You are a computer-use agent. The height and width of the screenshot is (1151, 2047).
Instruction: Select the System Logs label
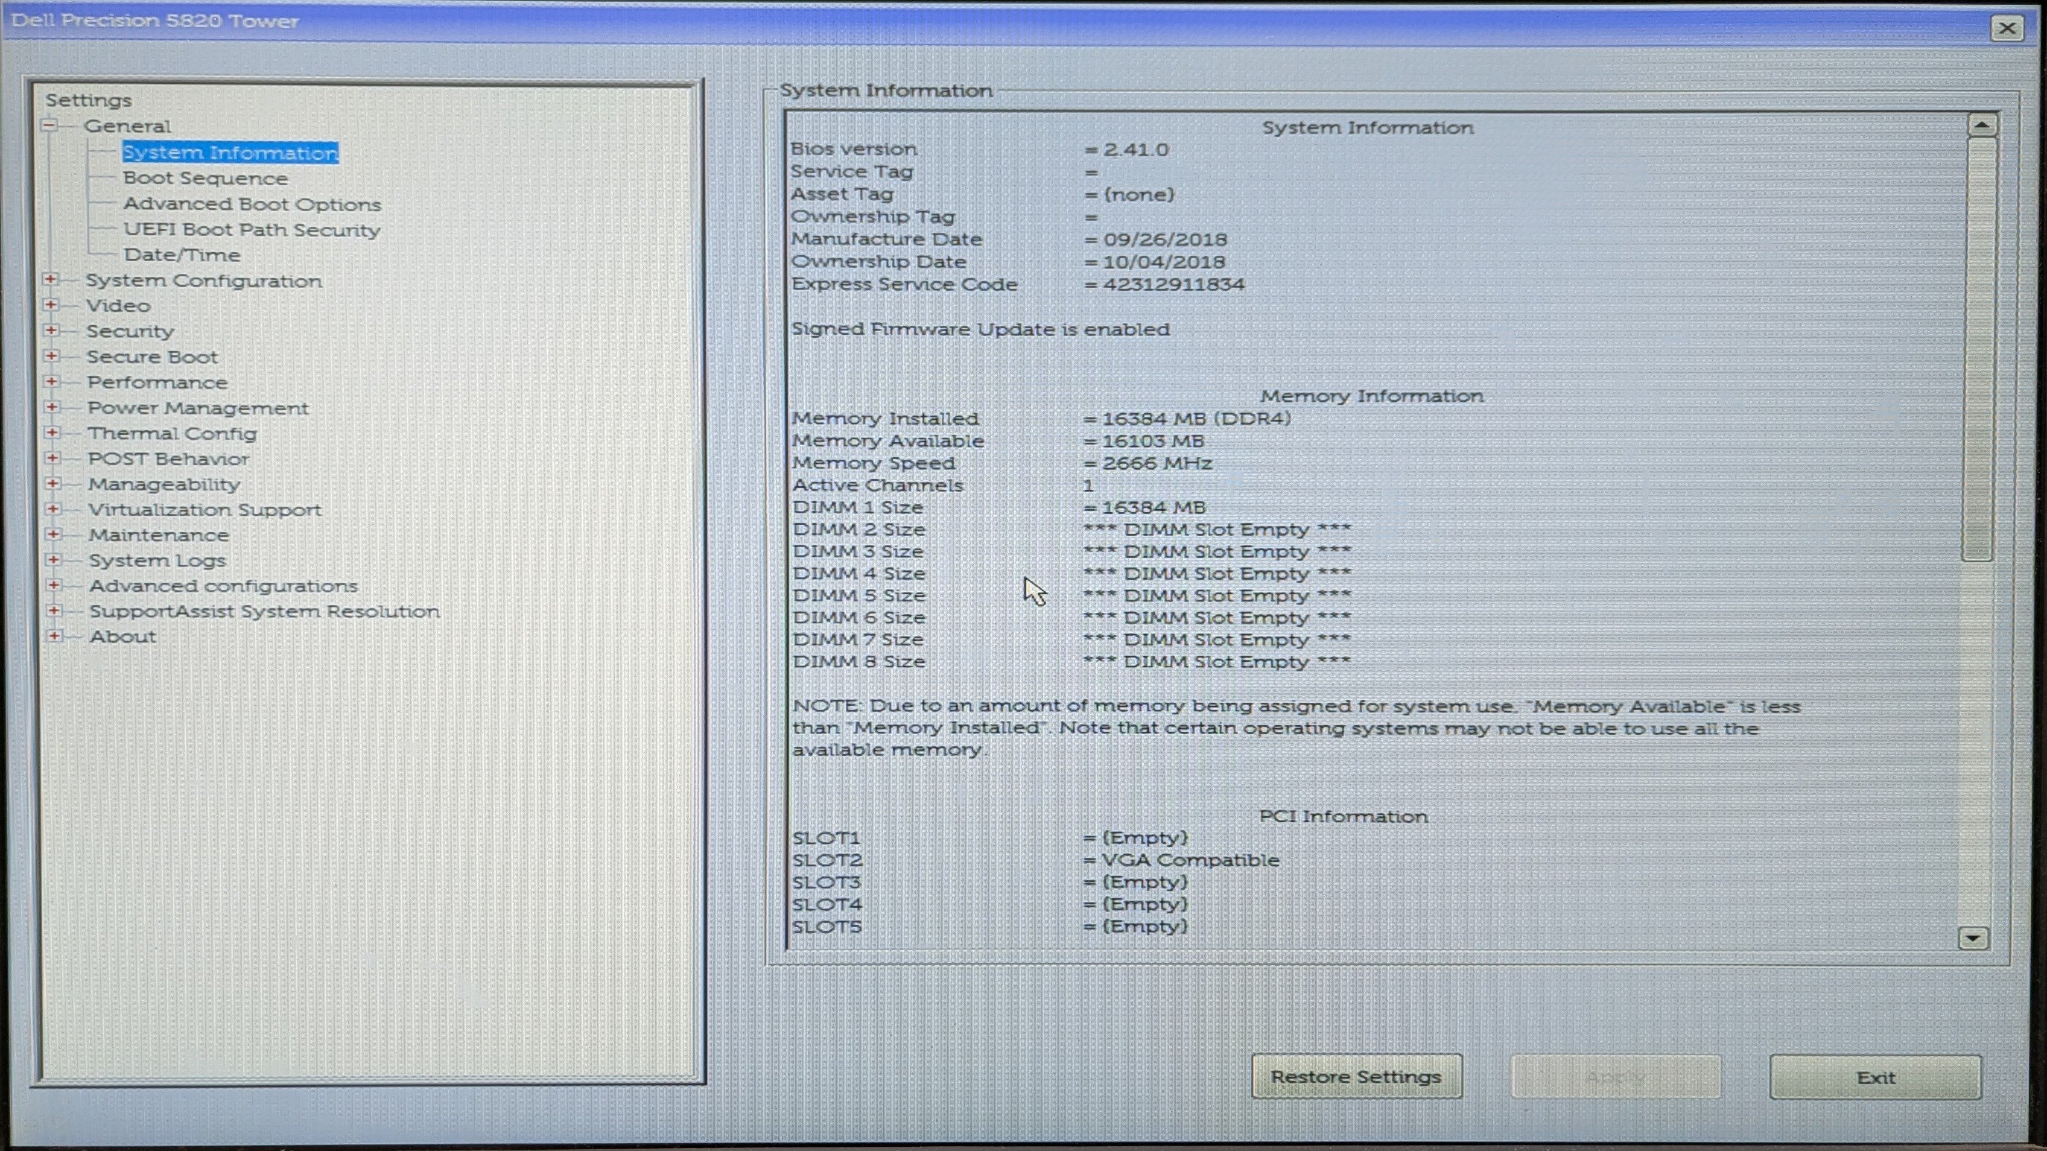click(157, 560)
